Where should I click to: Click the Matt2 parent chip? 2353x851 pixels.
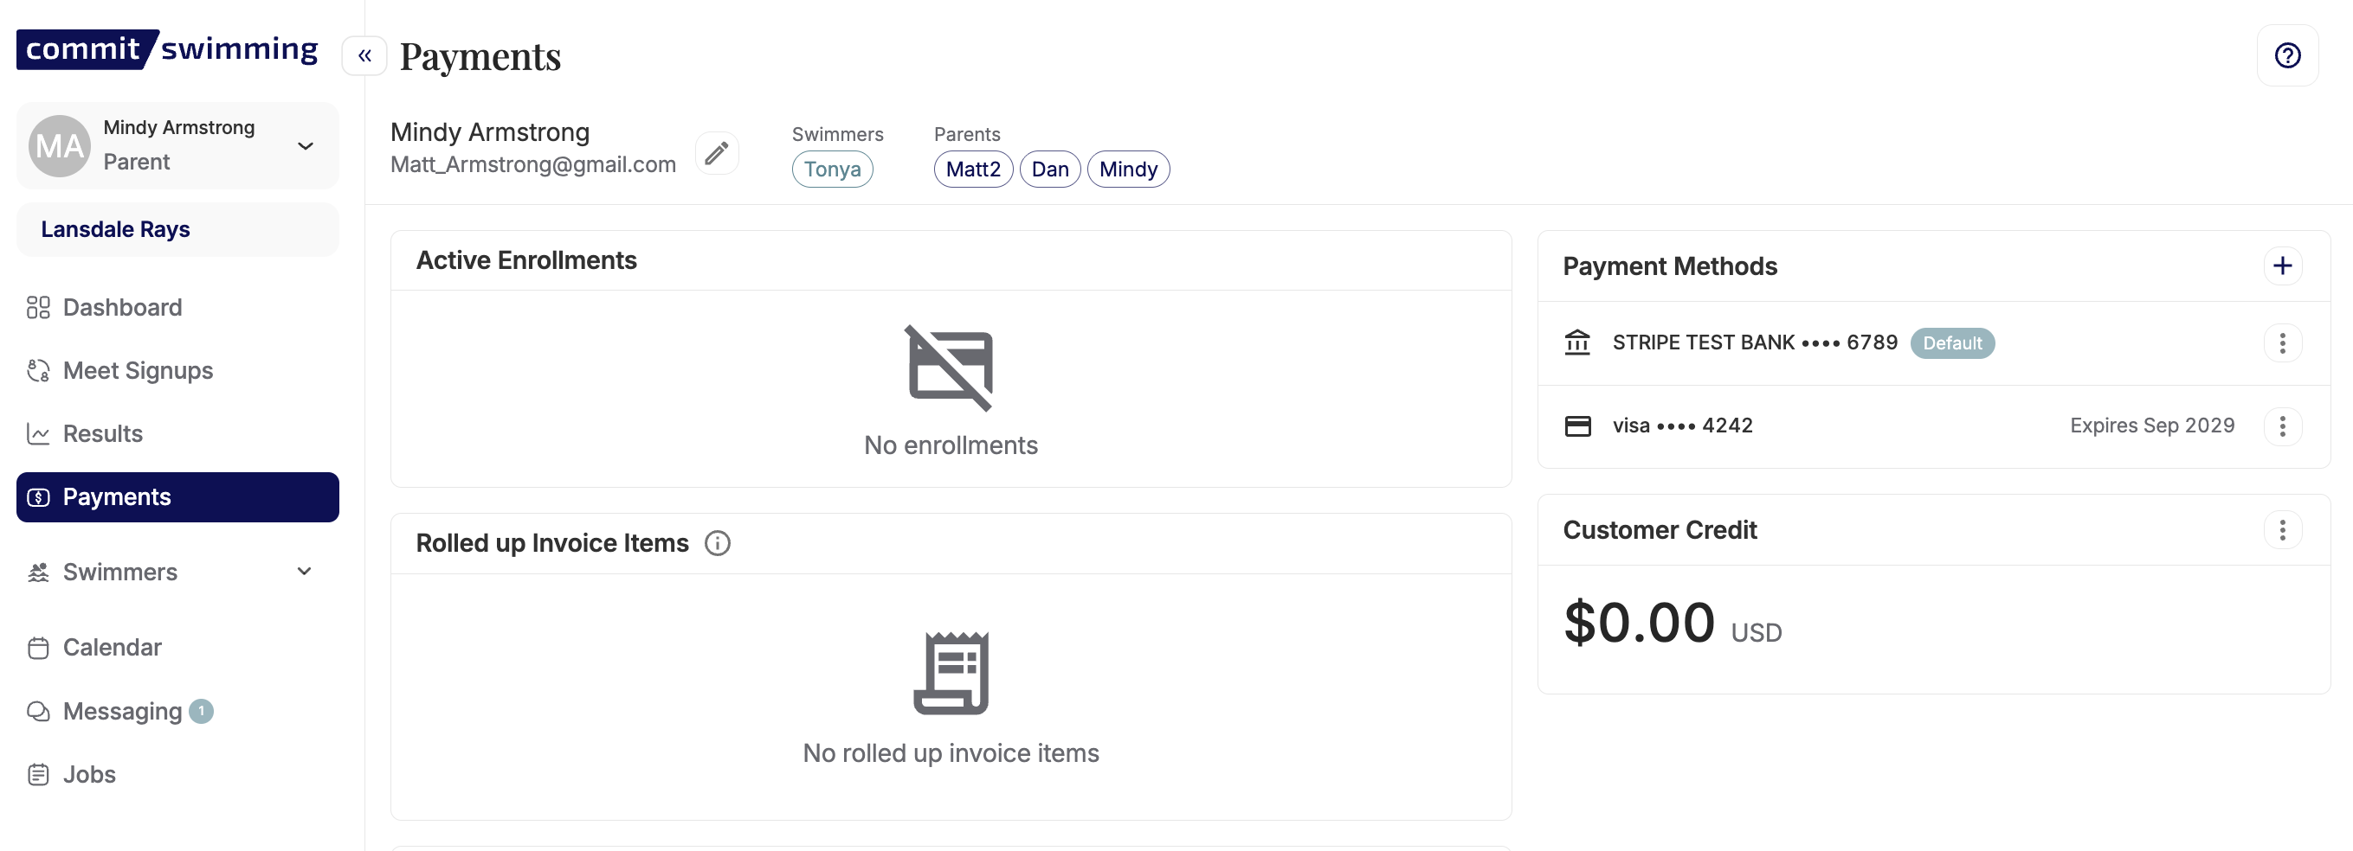click(x=972, y=170)
